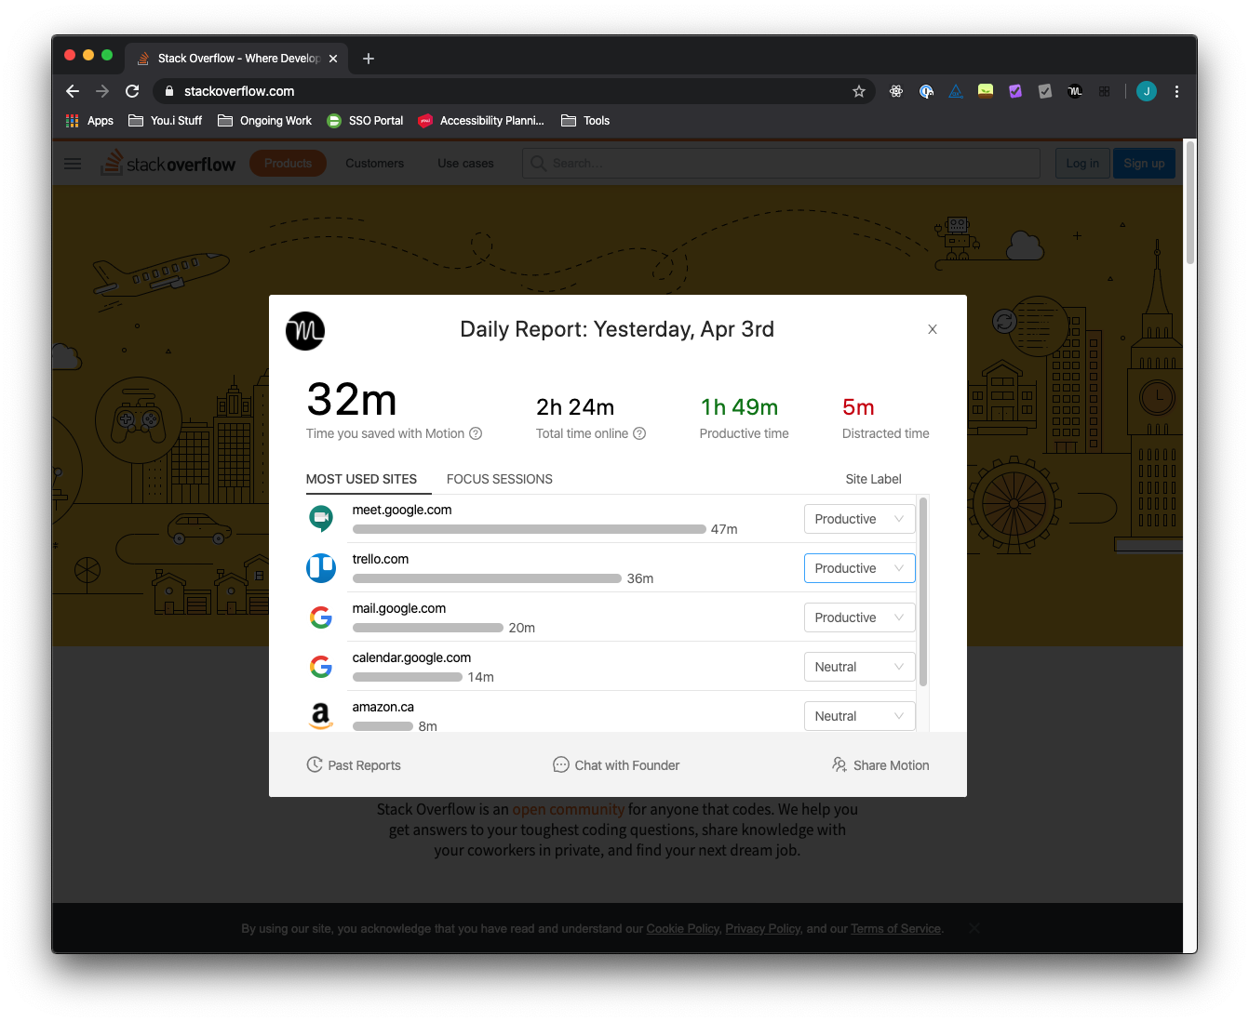
Task: Reload the page in browser toolbar
Action: (132, 91)
